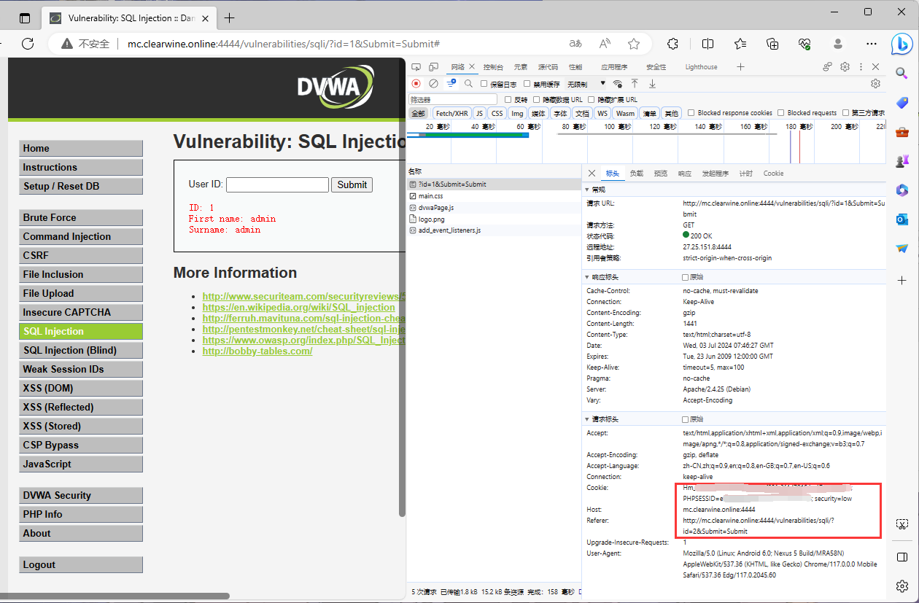Toggle the 隐藏数据 URL checkbox
This screenshot has width=919, height=603.
tap(537, 99)
